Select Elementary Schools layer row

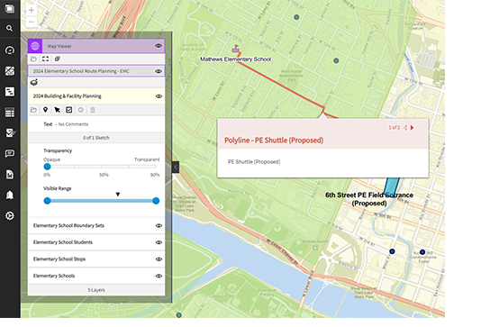pyautogui.click(x=96, y=276)
